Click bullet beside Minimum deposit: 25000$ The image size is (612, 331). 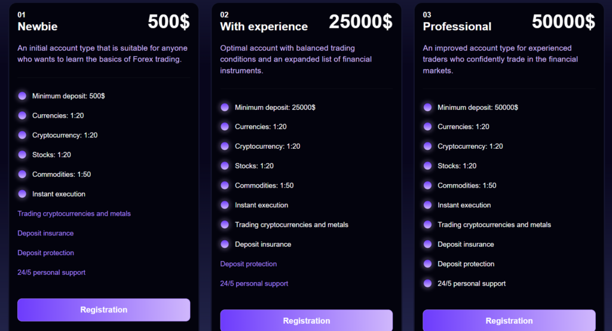coord(225,107)
